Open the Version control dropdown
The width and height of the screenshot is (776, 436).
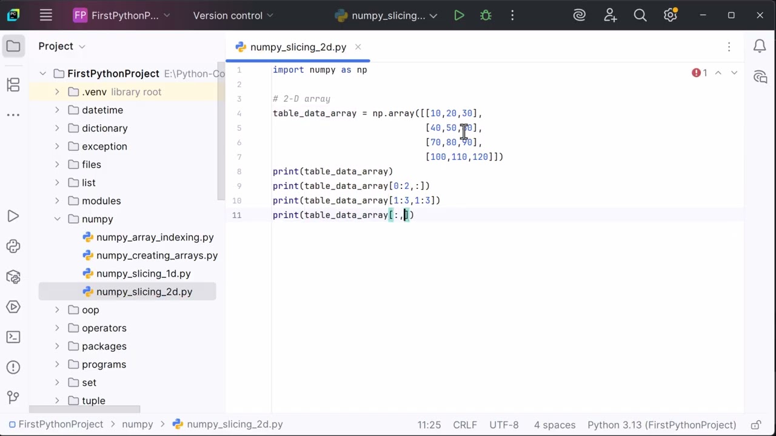pyautogui.click(x=233, y=16)
